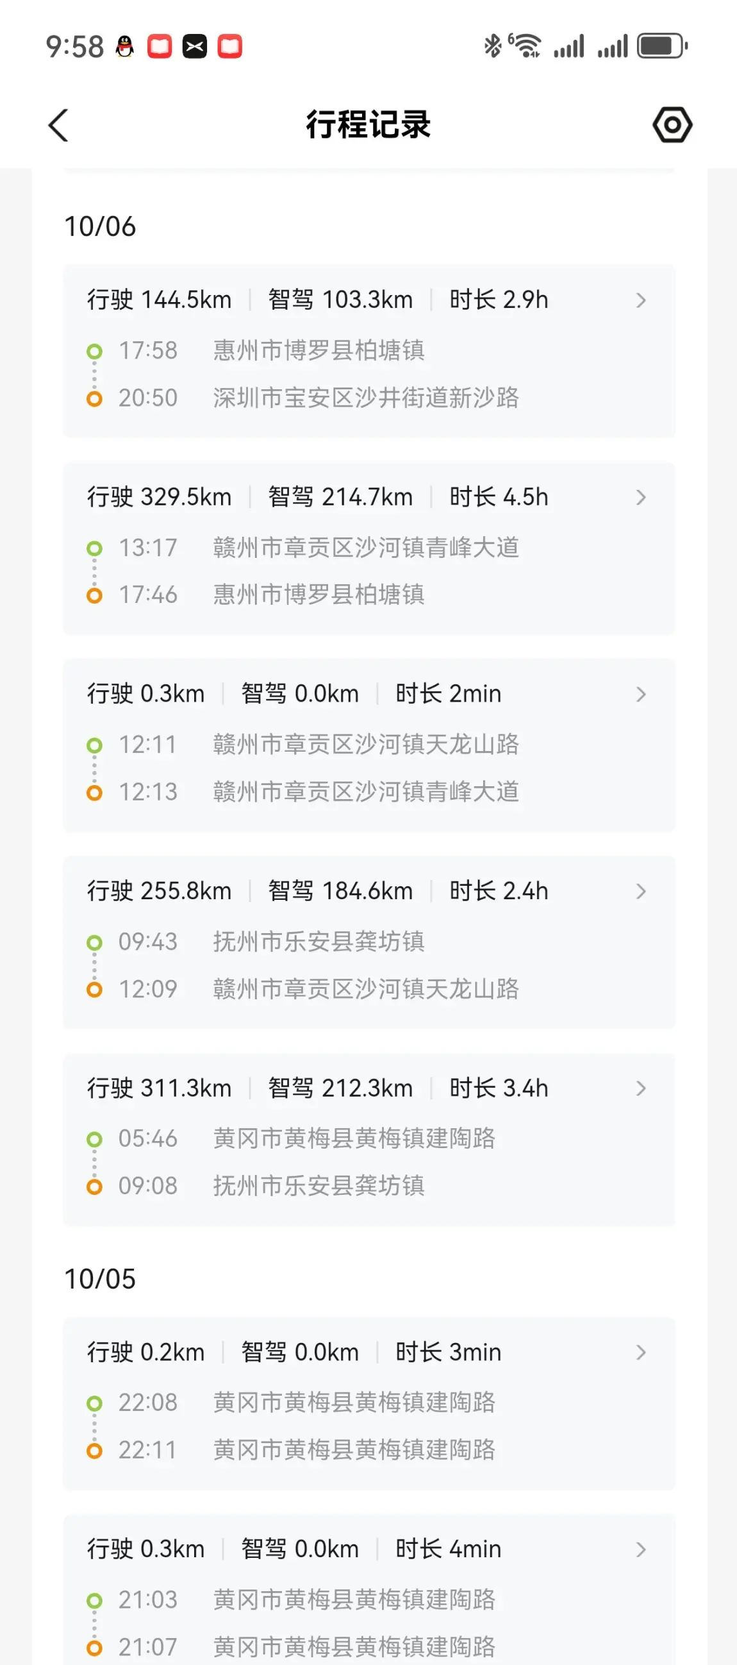
Task: Tap the black X app notification icon
Action: coord(194,47)
